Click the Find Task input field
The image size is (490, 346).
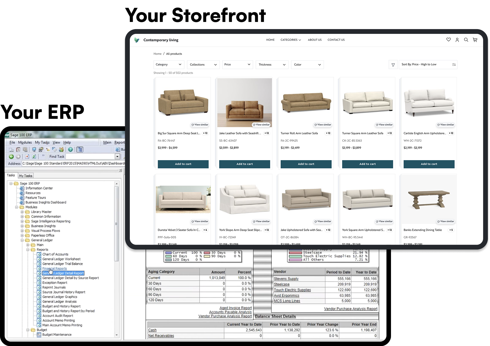[x=90, y=156]
